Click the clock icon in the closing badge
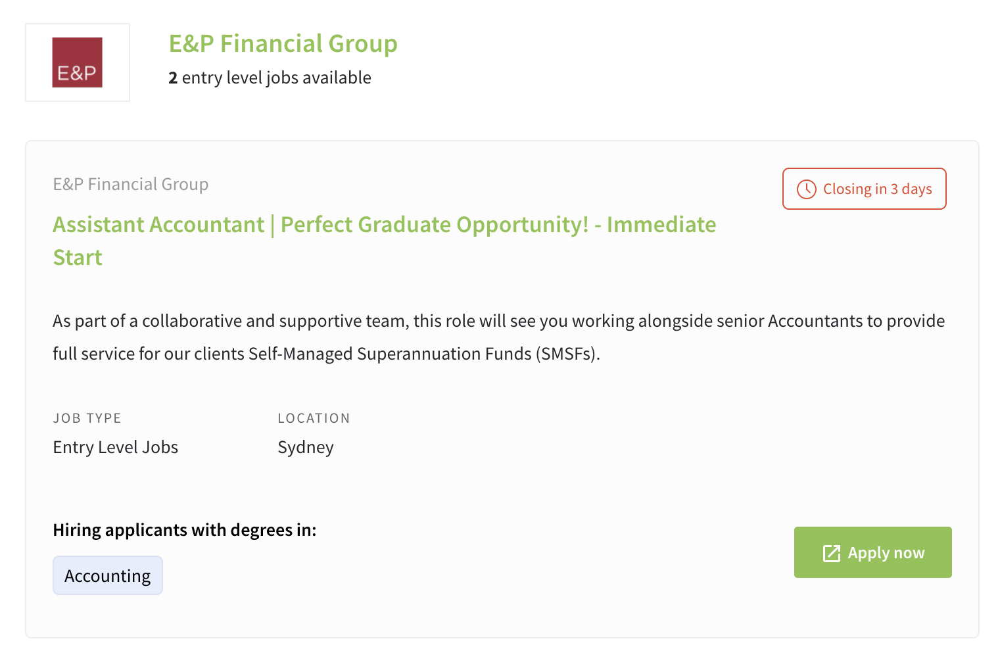Screen dimensions: 998x647 (807, 189)
